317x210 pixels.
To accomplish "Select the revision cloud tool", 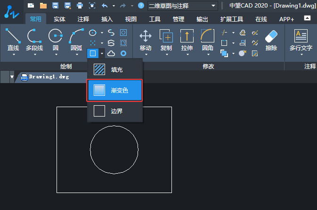I will coord(111,53).
